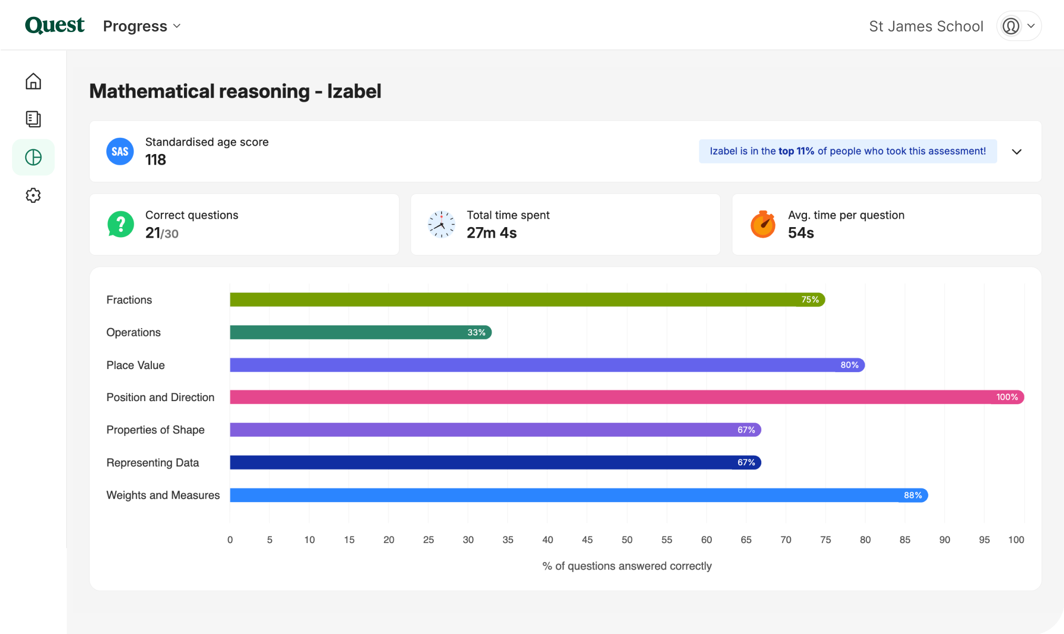Click the Position and Direction 100% bar
The height and width of the screenshot is (634, 1064).
click(626, 397)
